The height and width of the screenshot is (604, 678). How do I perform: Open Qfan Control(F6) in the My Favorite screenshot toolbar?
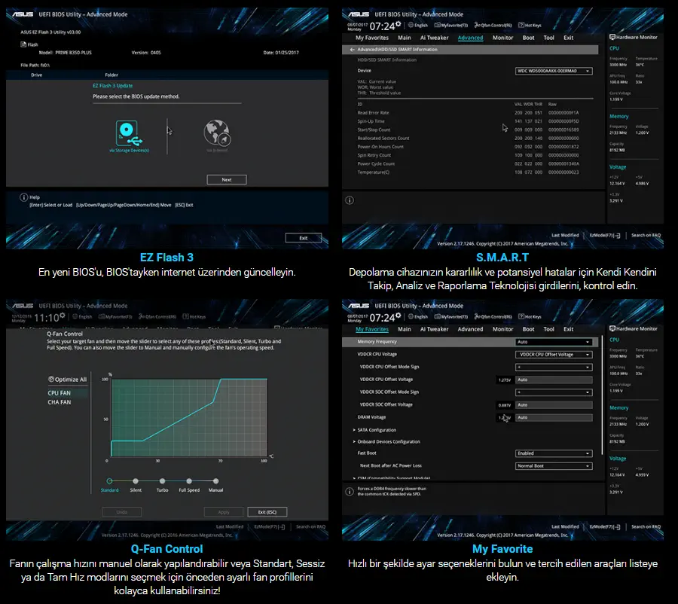tap(493, 316)
